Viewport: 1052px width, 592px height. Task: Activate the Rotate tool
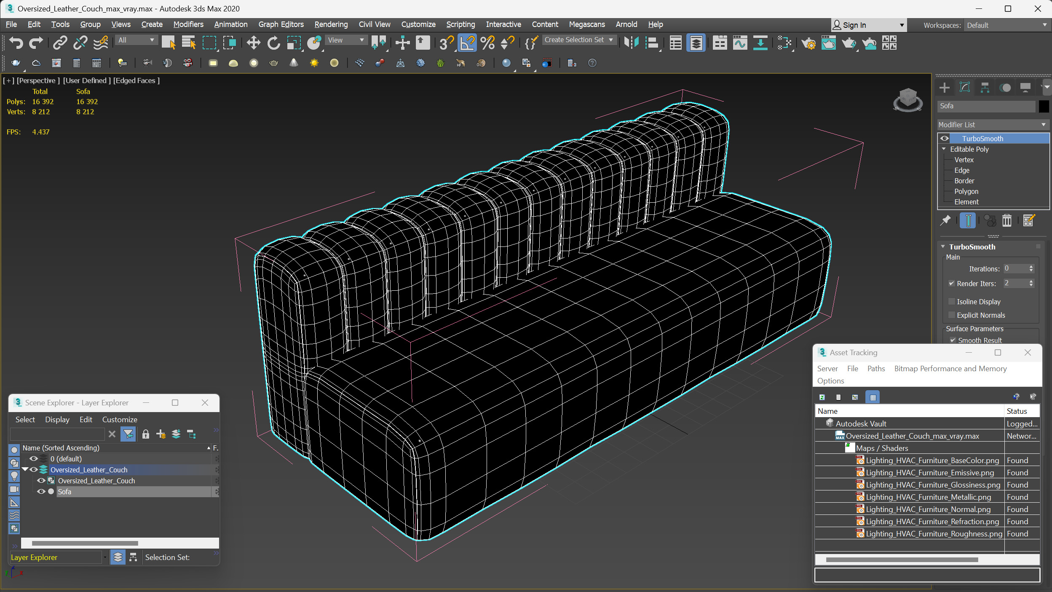tap(273, 43)
